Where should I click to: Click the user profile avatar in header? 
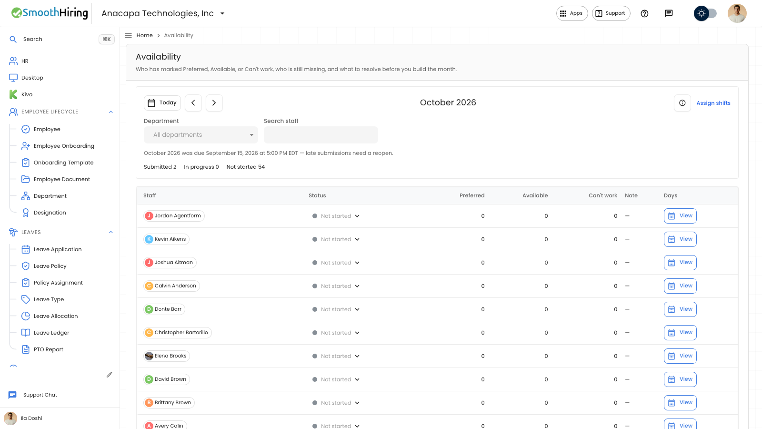737,13
